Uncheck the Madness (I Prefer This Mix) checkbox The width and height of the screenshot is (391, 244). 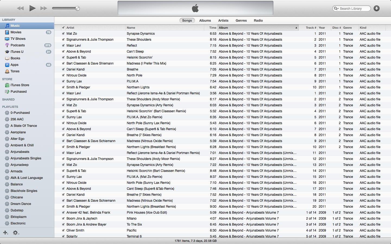[x=63, y=63]
